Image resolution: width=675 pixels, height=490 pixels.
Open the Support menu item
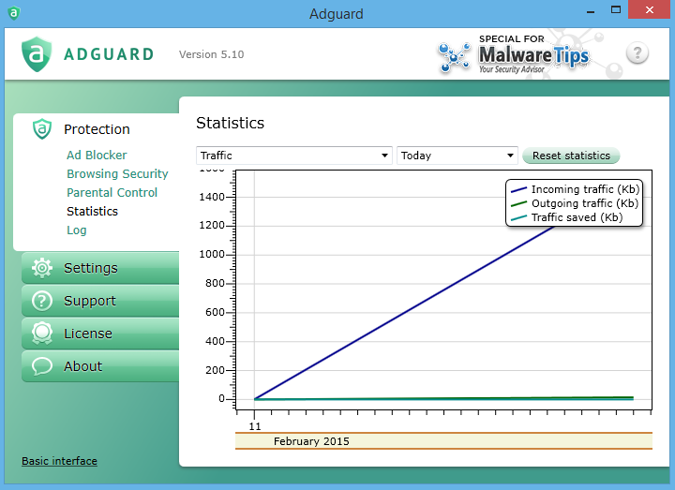pyautogui.click(x=100, y=301)
